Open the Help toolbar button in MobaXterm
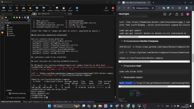Screen dimensions: 194x109 click(x=77, y=9)
